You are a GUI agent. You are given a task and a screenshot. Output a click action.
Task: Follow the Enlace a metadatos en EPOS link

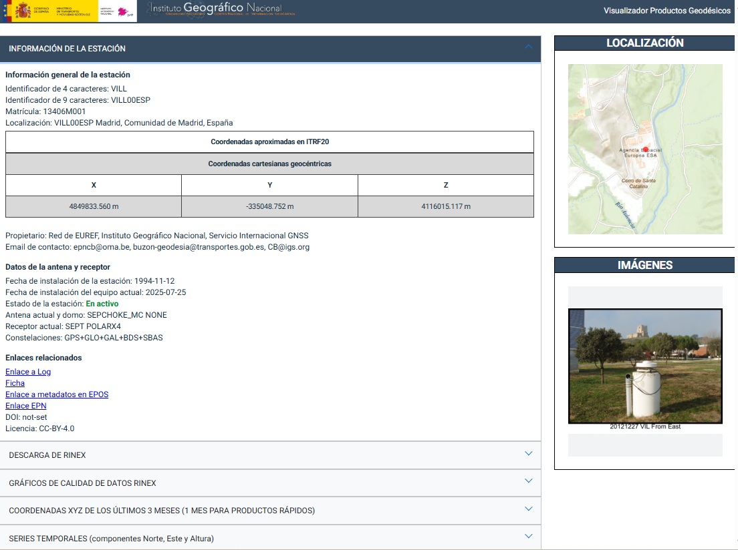click(x=57, y=394)
